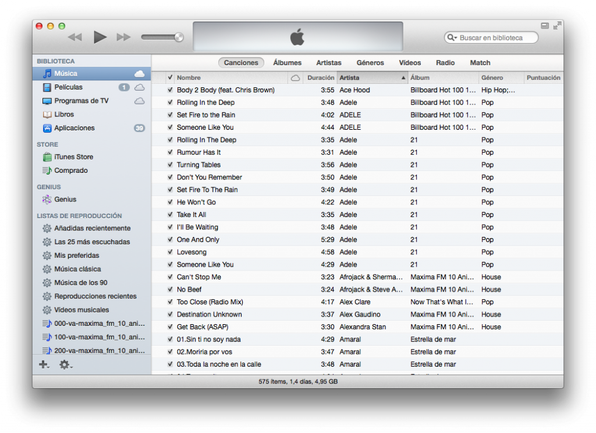Screen dimensions: 596x433
Task: Toggle the checkbox column header
Action: pyautogui.click(x=170, y=77)
